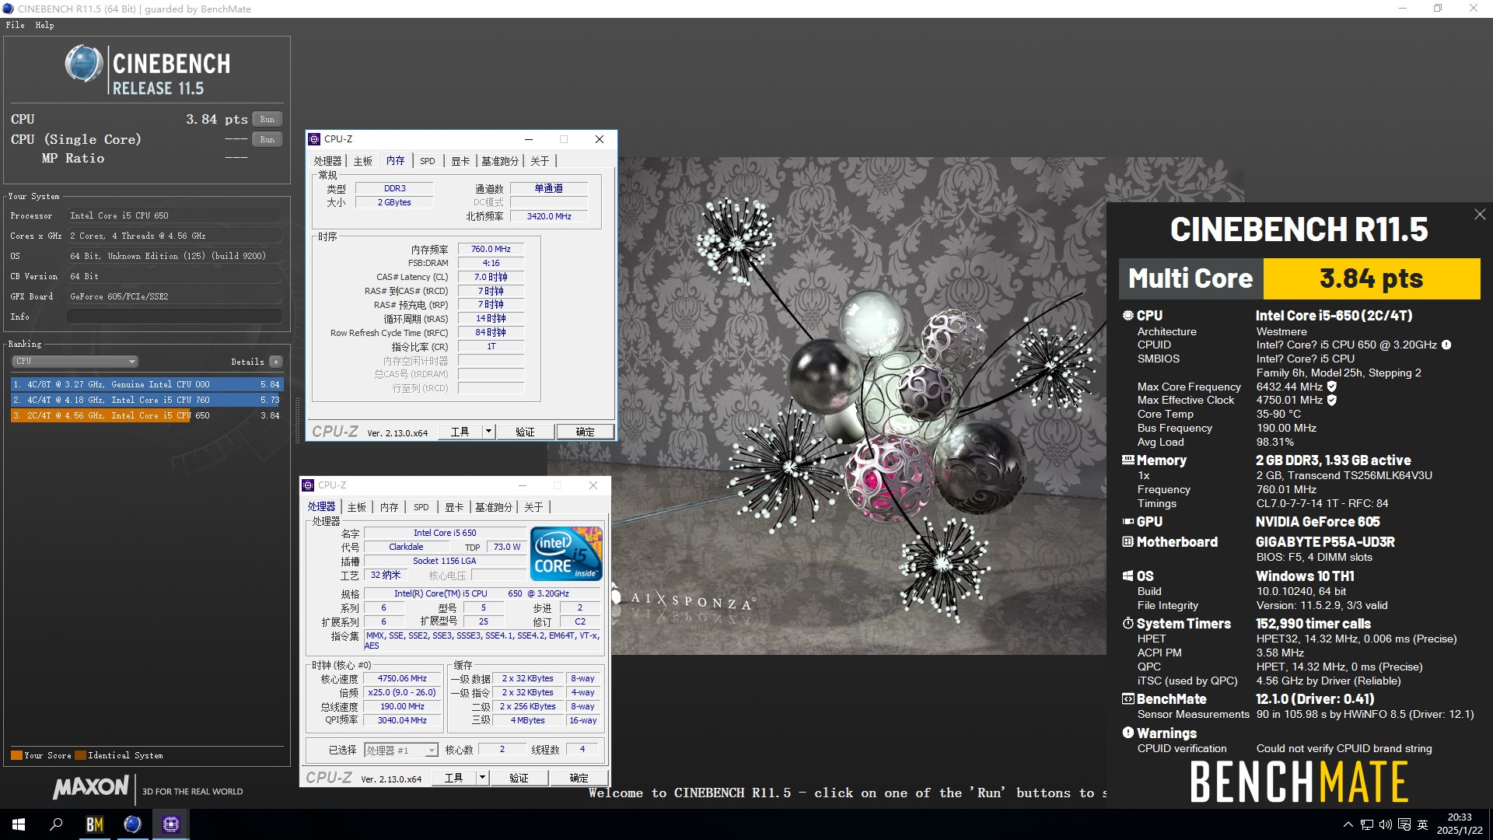
Task: Open 显卡 tab in CPU-Z Core i5 650 window
Action: pos(454,507)
